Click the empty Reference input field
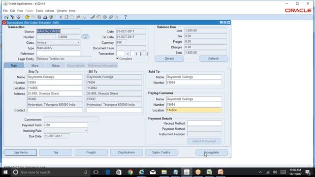 coord(58,54)
